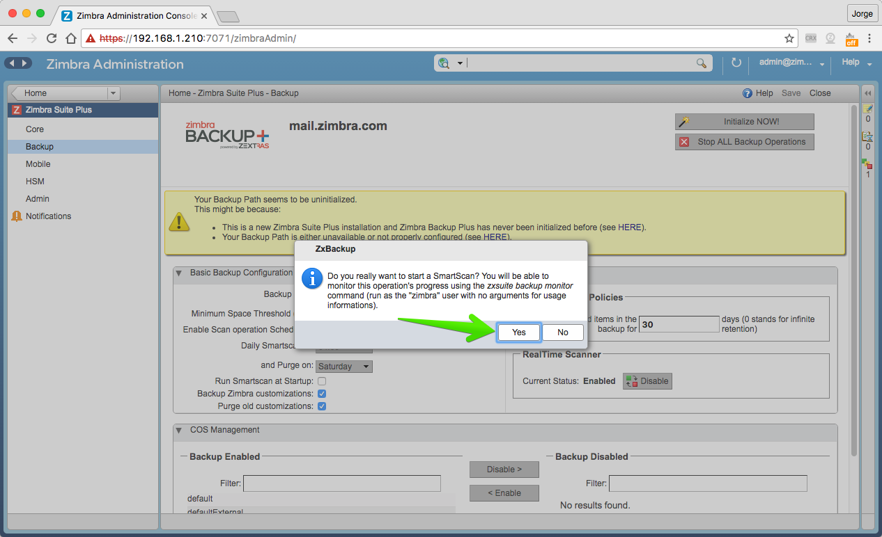Click the server status icon in the right sidebar
This screenshot has height=537, width=882.
click(867, 164)
